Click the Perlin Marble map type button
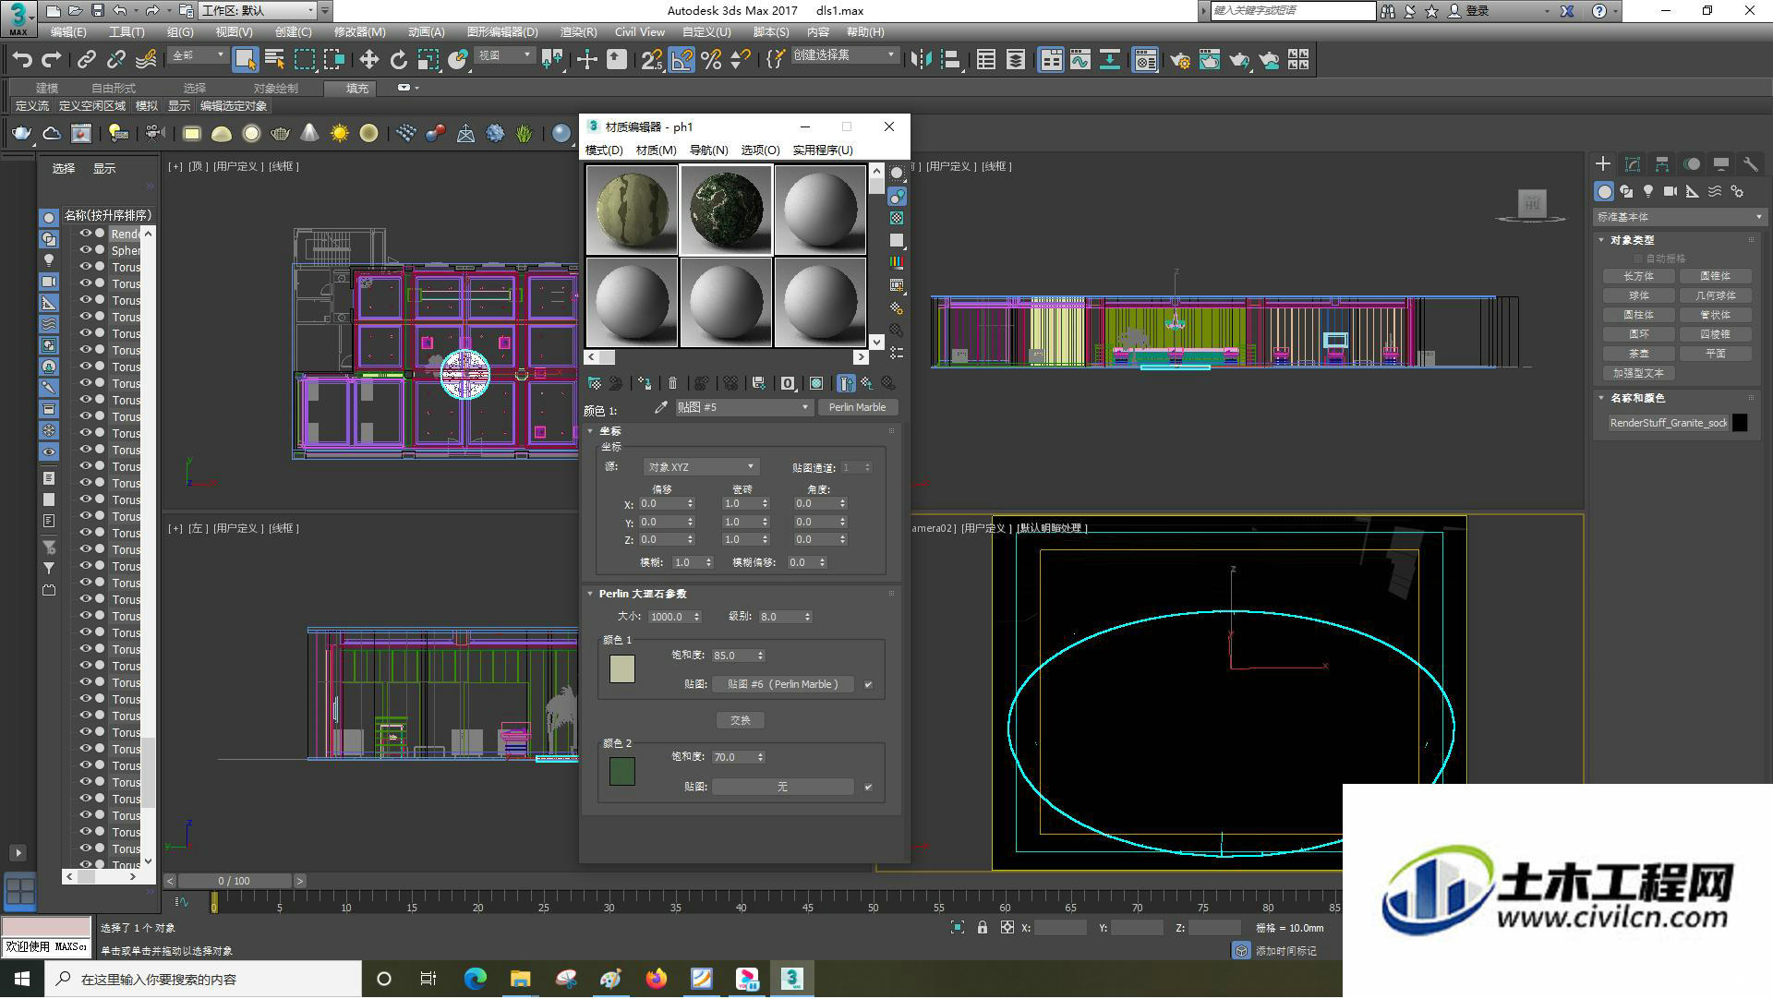The height and width of the screenshot is (999, 1773). tap(857, 407)
